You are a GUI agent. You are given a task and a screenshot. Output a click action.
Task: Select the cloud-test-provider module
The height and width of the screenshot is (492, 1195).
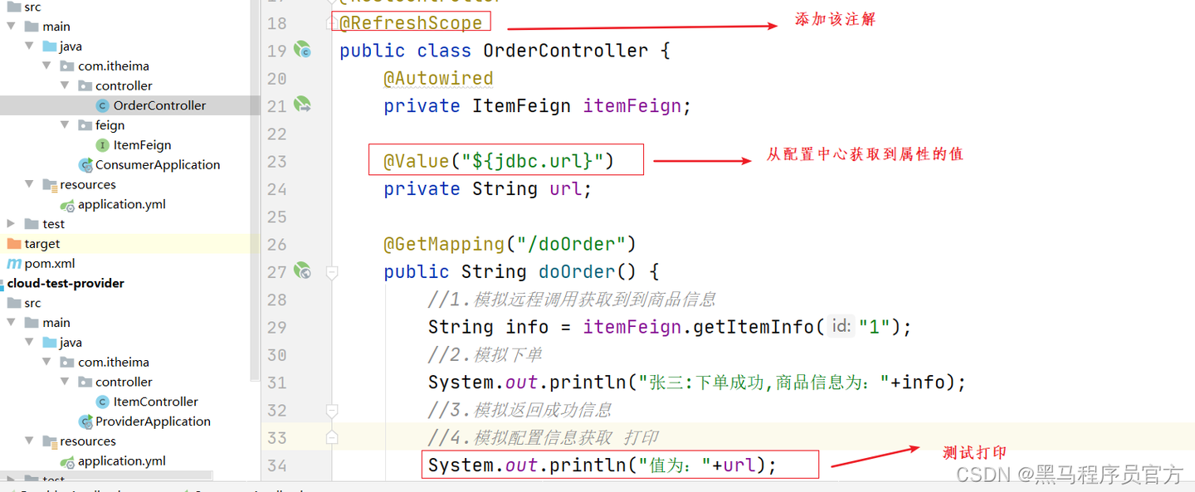(66, 283)
